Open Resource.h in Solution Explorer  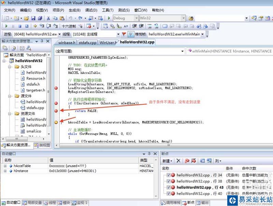pyautogui.click(x=36, y=79)
